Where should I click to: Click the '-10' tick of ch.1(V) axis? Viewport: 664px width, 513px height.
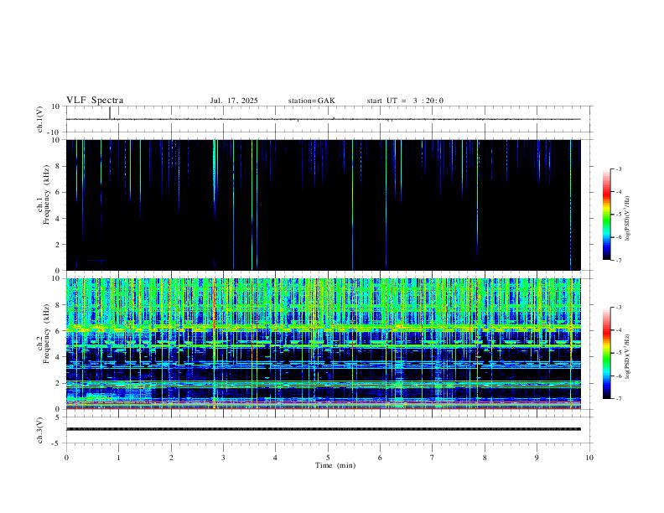tap(55, 132)
